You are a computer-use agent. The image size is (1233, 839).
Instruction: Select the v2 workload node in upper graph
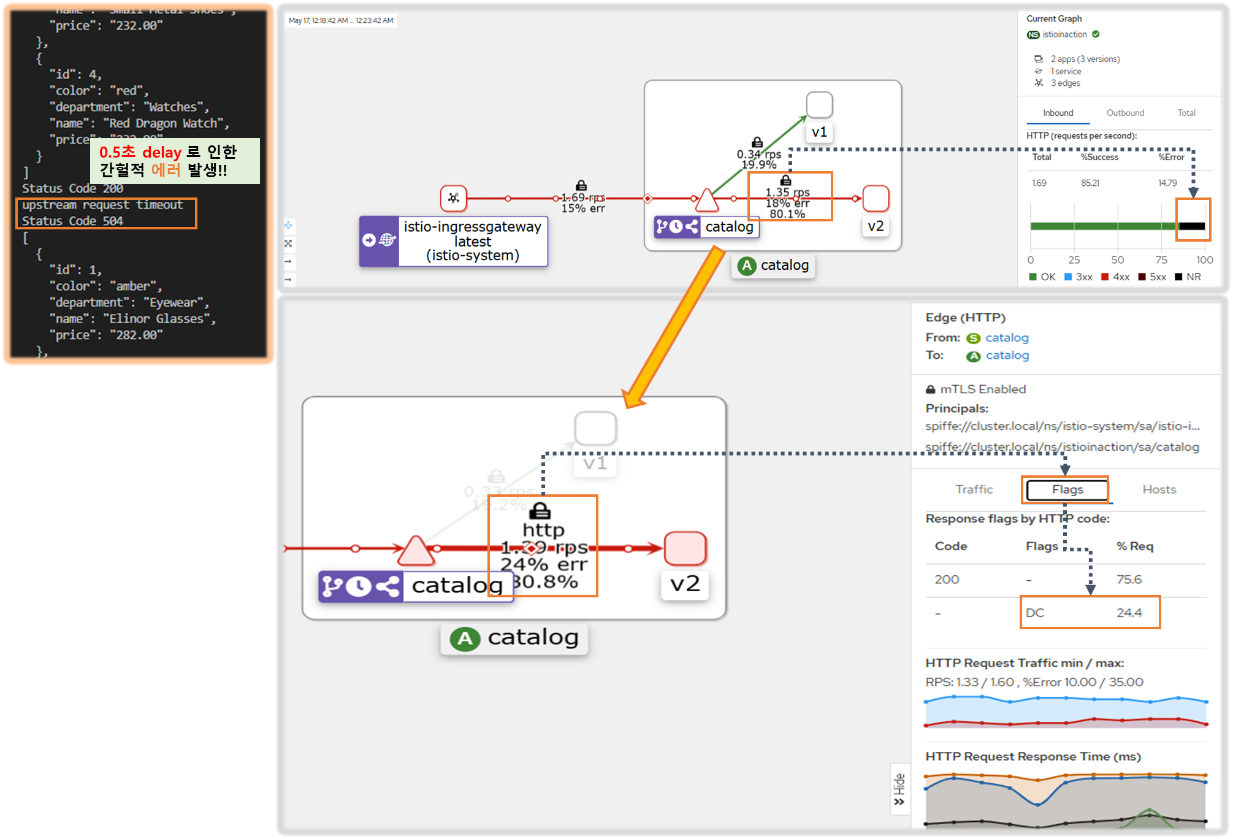(x=875, y=198)
